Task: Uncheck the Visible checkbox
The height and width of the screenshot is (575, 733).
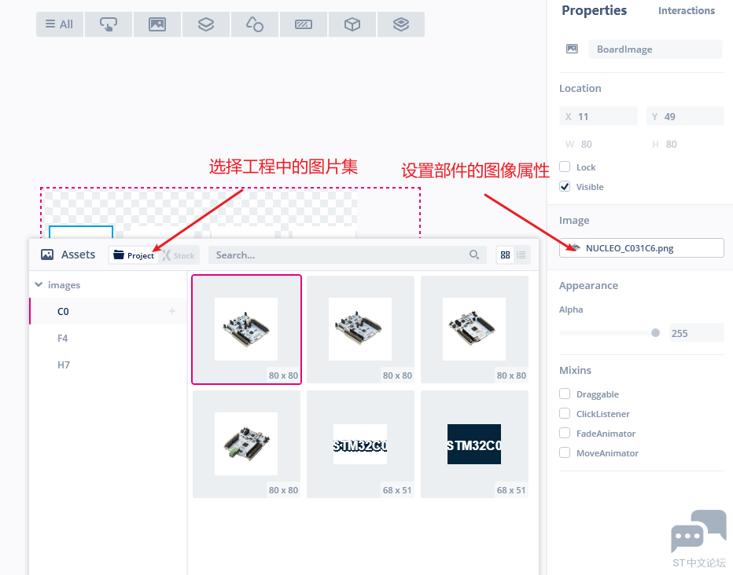Action: coord(564,186)
